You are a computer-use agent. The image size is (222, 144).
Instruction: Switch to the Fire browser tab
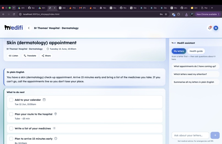click(x=73, y=8)
